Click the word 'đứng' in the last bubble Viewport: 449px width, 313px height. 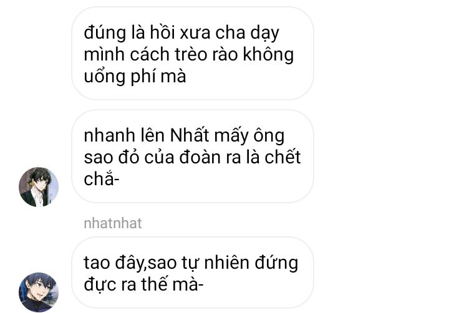276,263
